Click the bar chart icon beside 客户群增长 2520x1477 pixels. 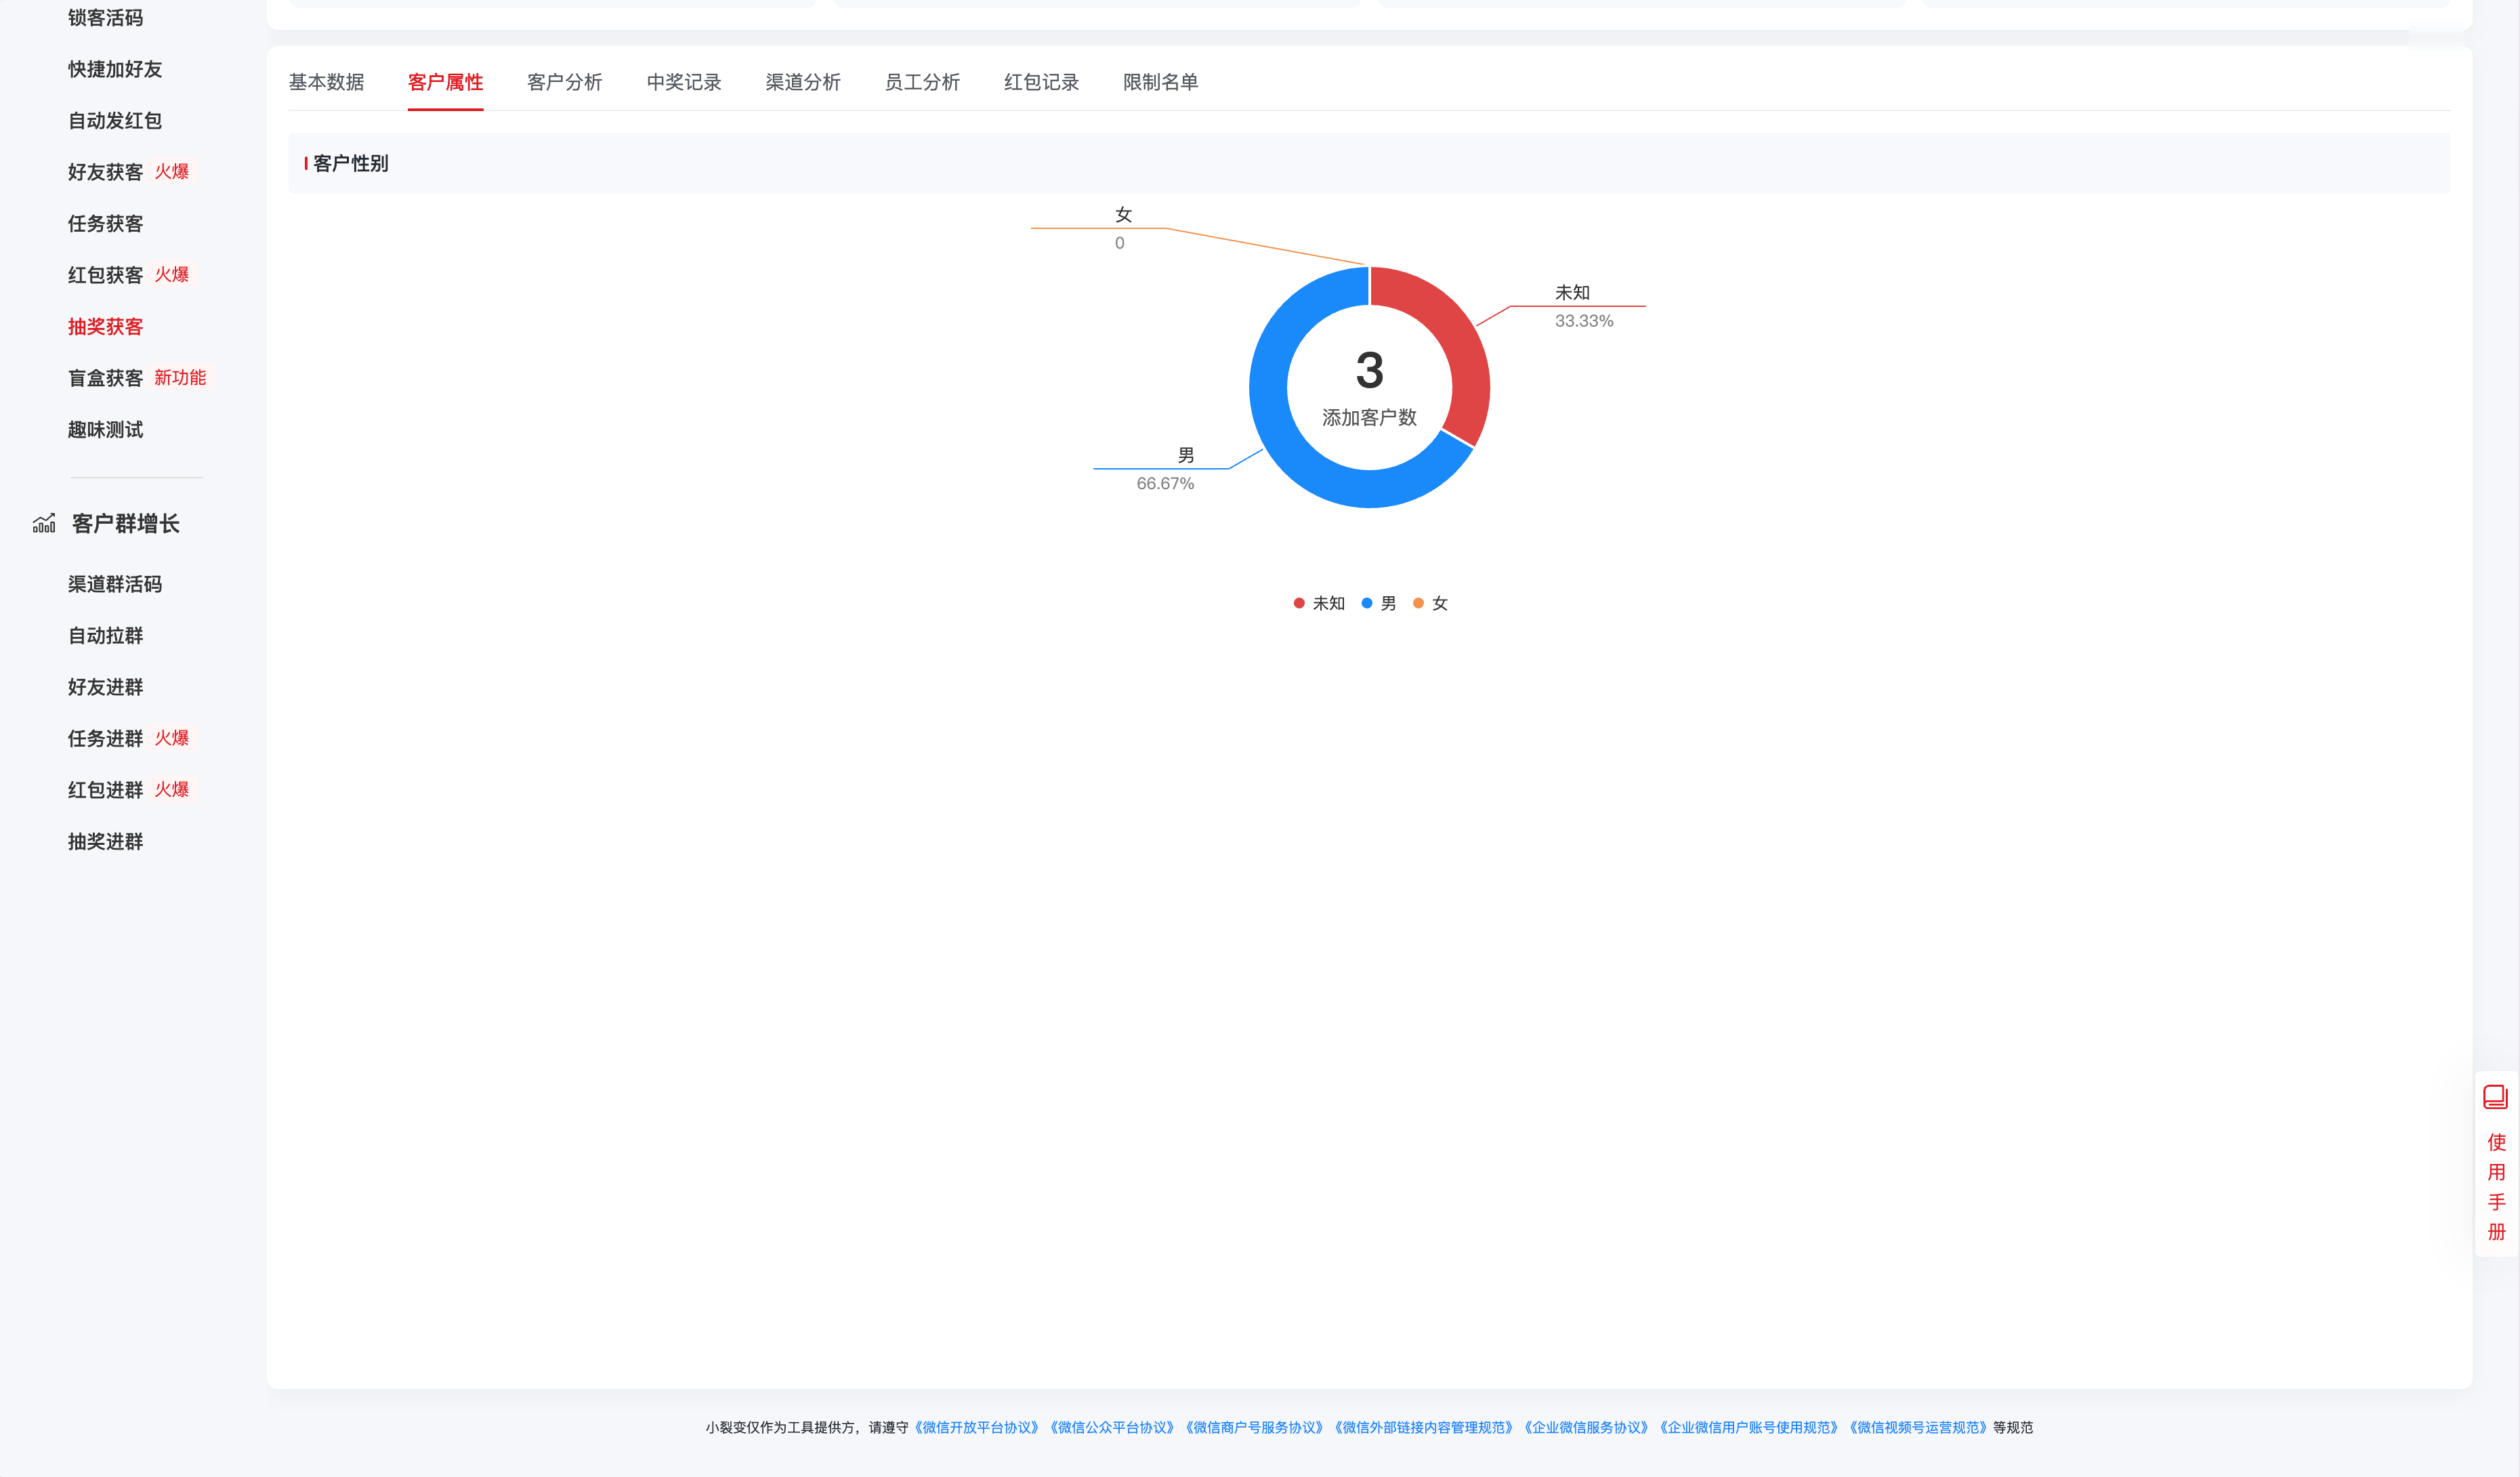[44, 523]
